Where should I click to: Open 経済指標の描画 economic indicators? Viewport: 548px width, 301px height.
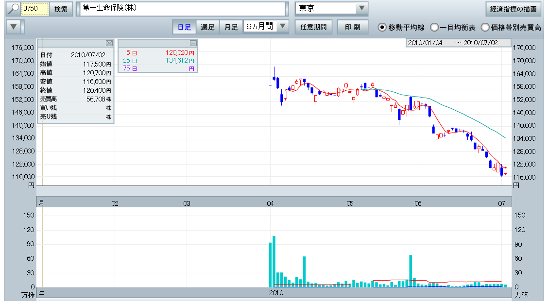(513, 9)
